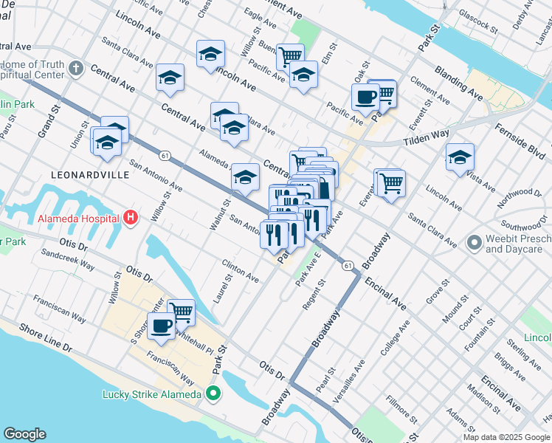Click the Fernside Blvd street label
552x443 pixels.
pyautogui.click(x=520, y=141)
